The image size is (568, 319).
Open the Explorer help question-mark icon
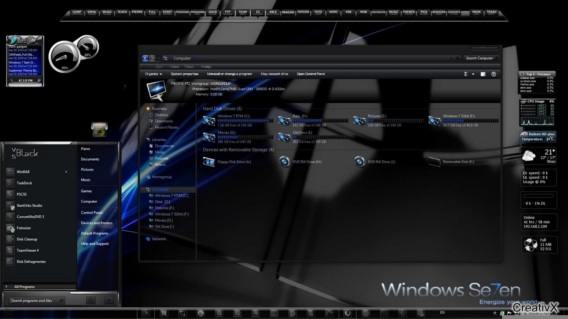pyautogui.click(x=493, y=74)
